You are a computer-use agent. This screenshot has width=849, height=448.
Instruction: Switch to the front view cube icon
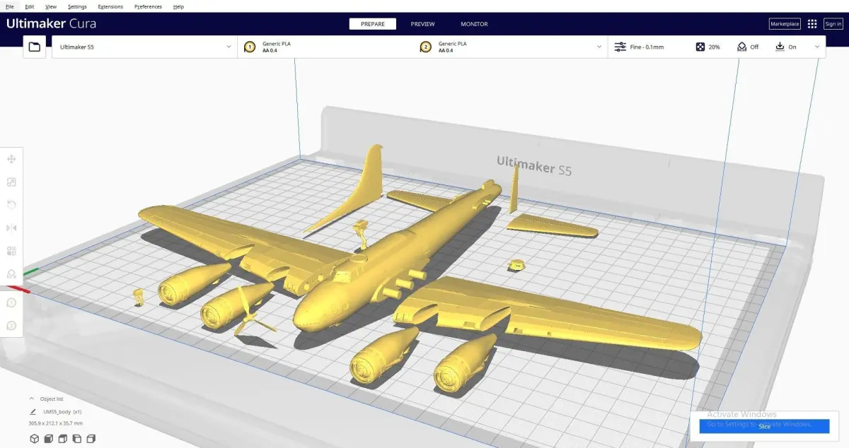[x=49, y=439]
